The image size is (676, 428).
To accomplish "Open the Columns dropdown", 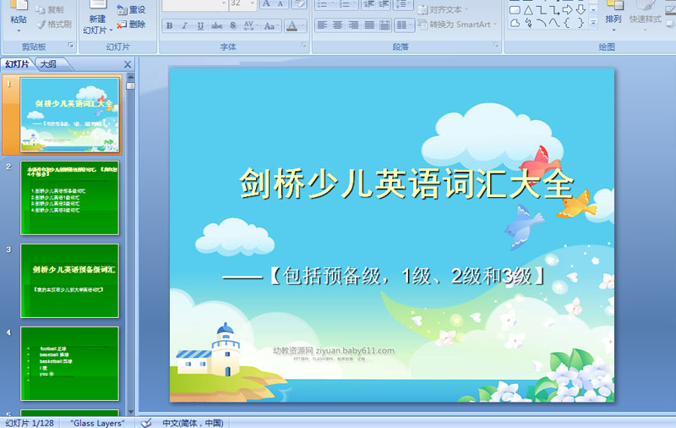I will [403, 25].
